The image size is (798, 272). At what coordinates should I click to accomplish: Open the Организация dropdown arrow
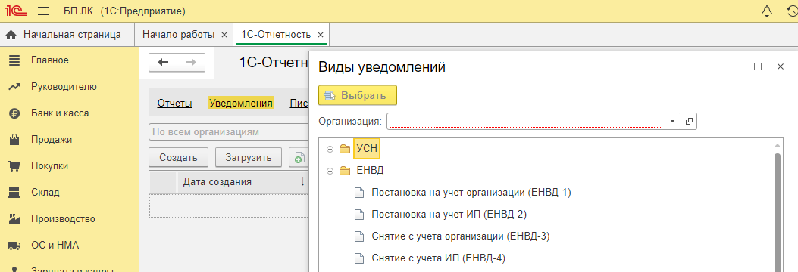[672, 122]
